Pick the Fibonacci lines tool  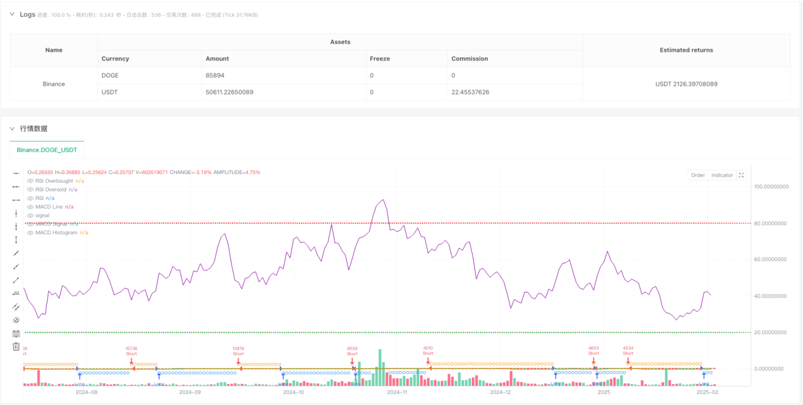[x=16, y=333]
